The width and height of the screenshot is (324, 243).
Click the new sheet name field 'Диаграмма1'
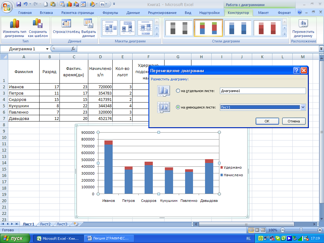point(263,91)
